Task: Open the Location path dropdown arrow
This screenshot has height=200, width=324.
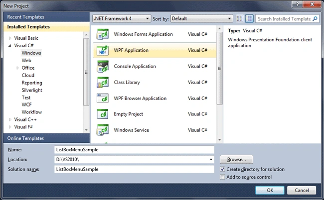Action: coord(211,159)
